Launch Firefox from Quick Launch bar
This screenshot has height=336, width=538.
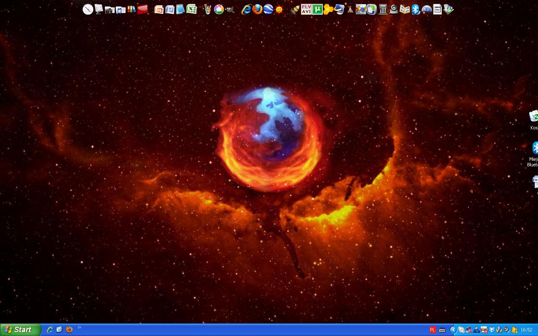tap(69, 330)
